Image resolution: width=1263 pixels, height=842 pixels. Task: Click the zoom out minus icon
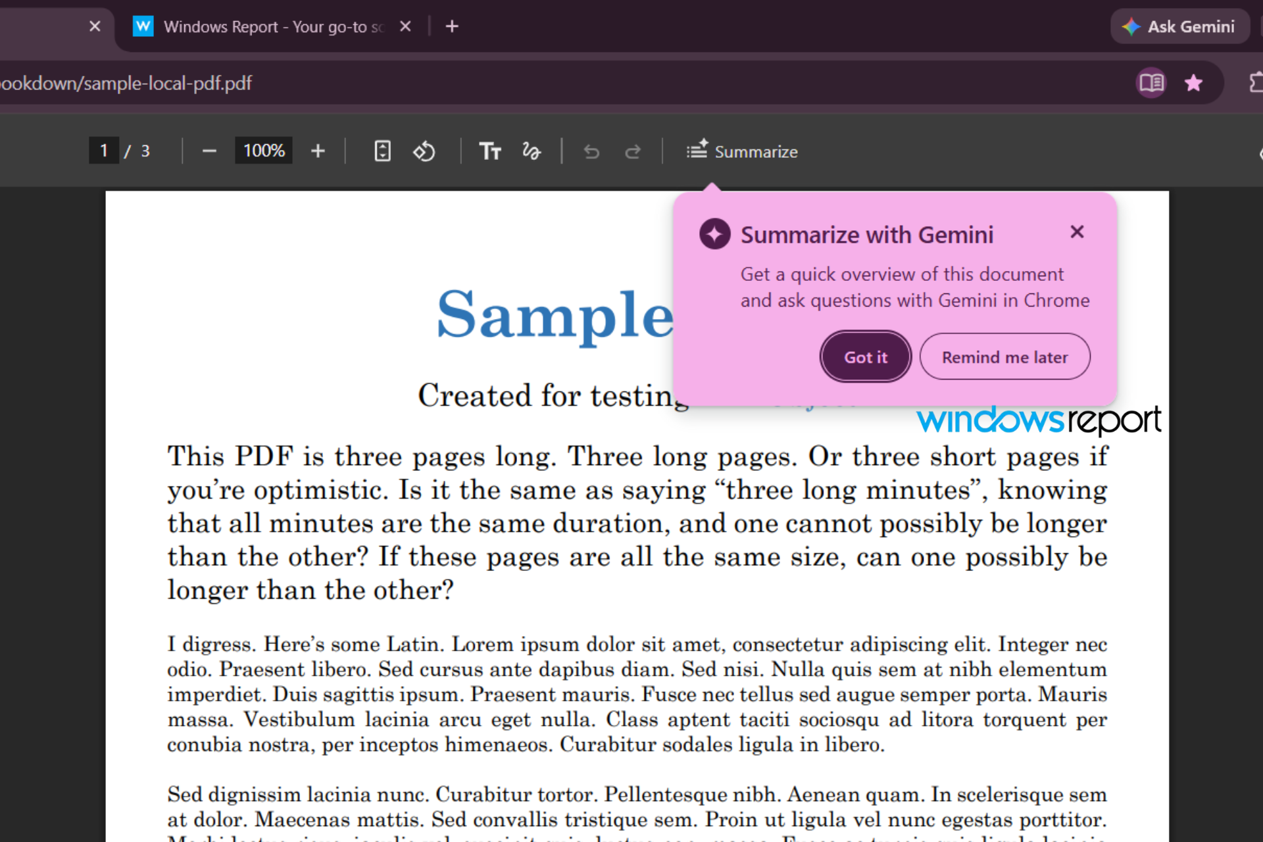click(209, 151)
